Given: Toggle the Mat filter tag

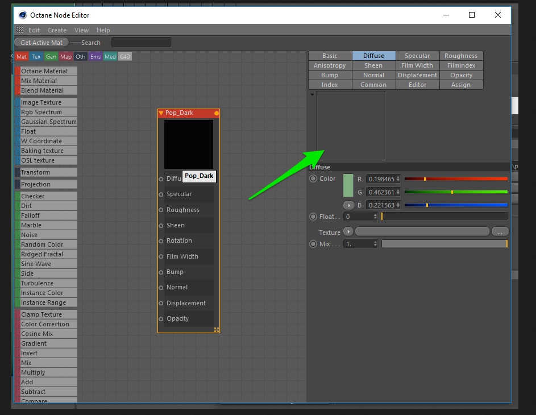Looking at the screenshot, I should point(21,56).
